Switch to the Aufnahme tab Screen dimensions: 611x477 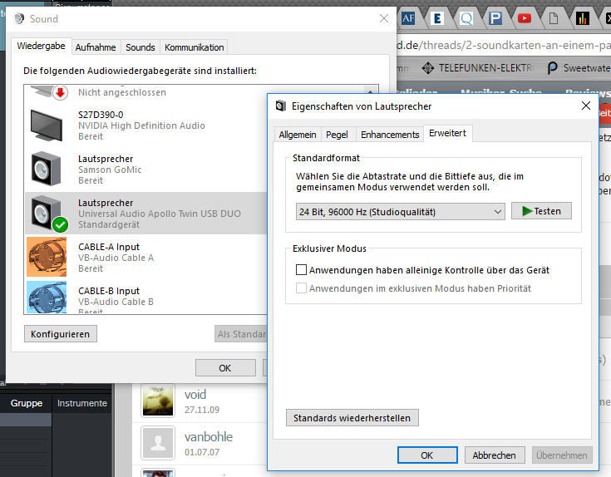click(x=96, y=47)
